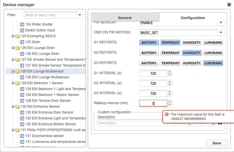Switch to the General tab

coord(125,18)
